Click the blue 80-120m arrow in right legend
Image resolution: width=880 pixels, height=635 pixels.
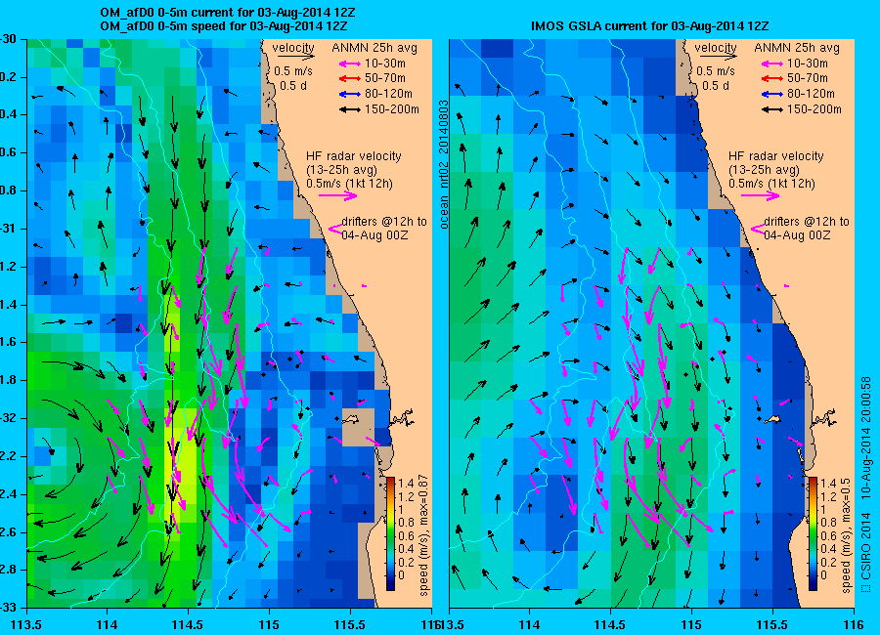(772, 94)
